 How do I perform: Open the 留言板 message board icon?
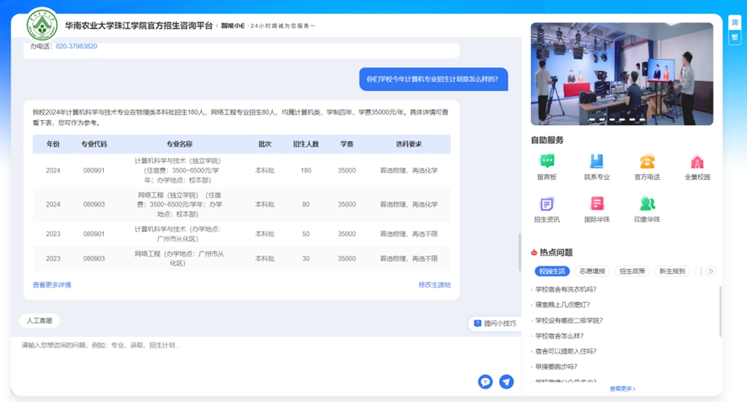pyautogui.click(x=547, y=162)
